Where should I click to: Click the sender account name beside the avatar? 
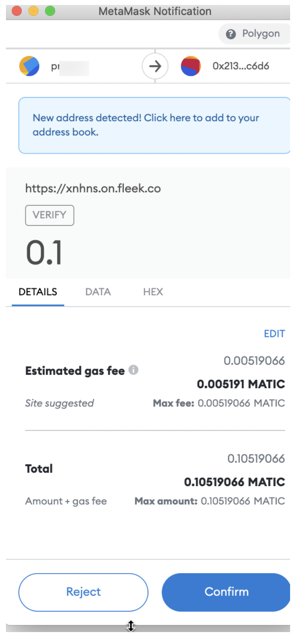(69, 67)
